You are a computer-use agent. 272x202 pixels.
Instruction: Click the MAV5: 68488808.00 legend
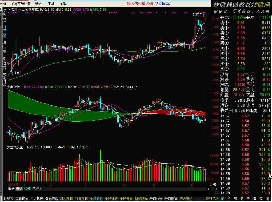click(42, 147)
